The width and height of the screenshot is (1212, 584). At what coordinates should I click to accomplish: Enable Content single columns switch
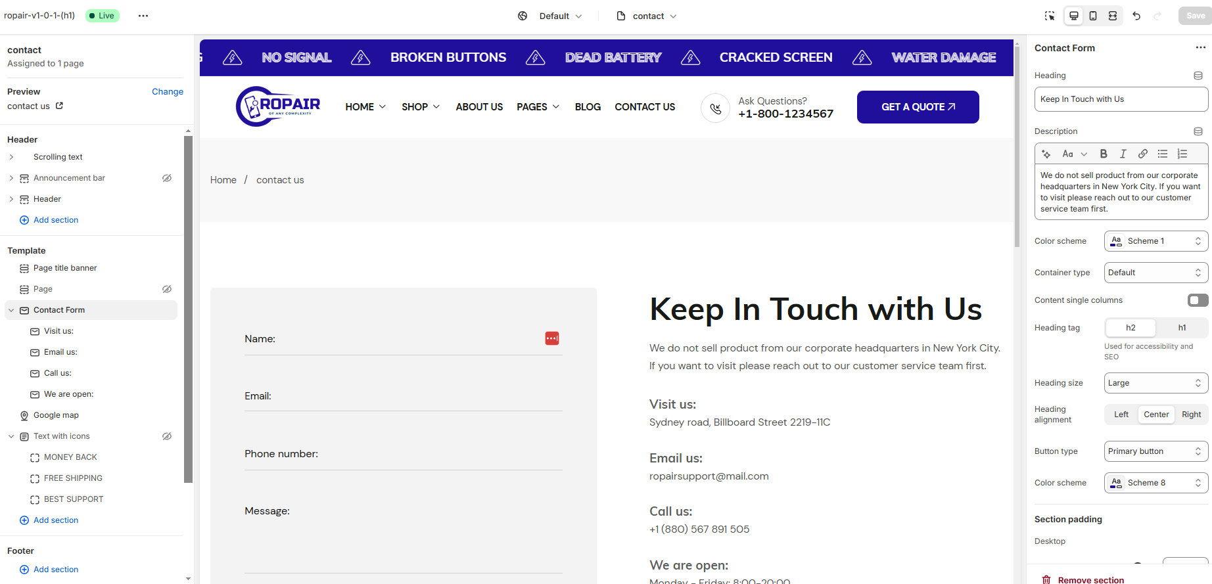pyautogui.click(x=1198, y=300)
